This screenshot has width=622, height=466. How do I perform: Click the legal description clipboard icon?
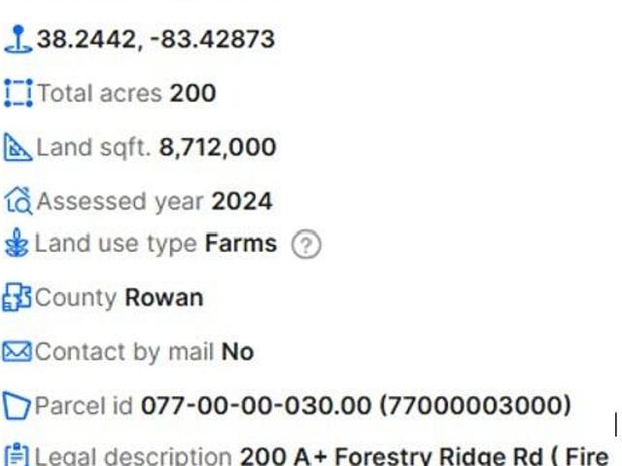click(17, 455)
